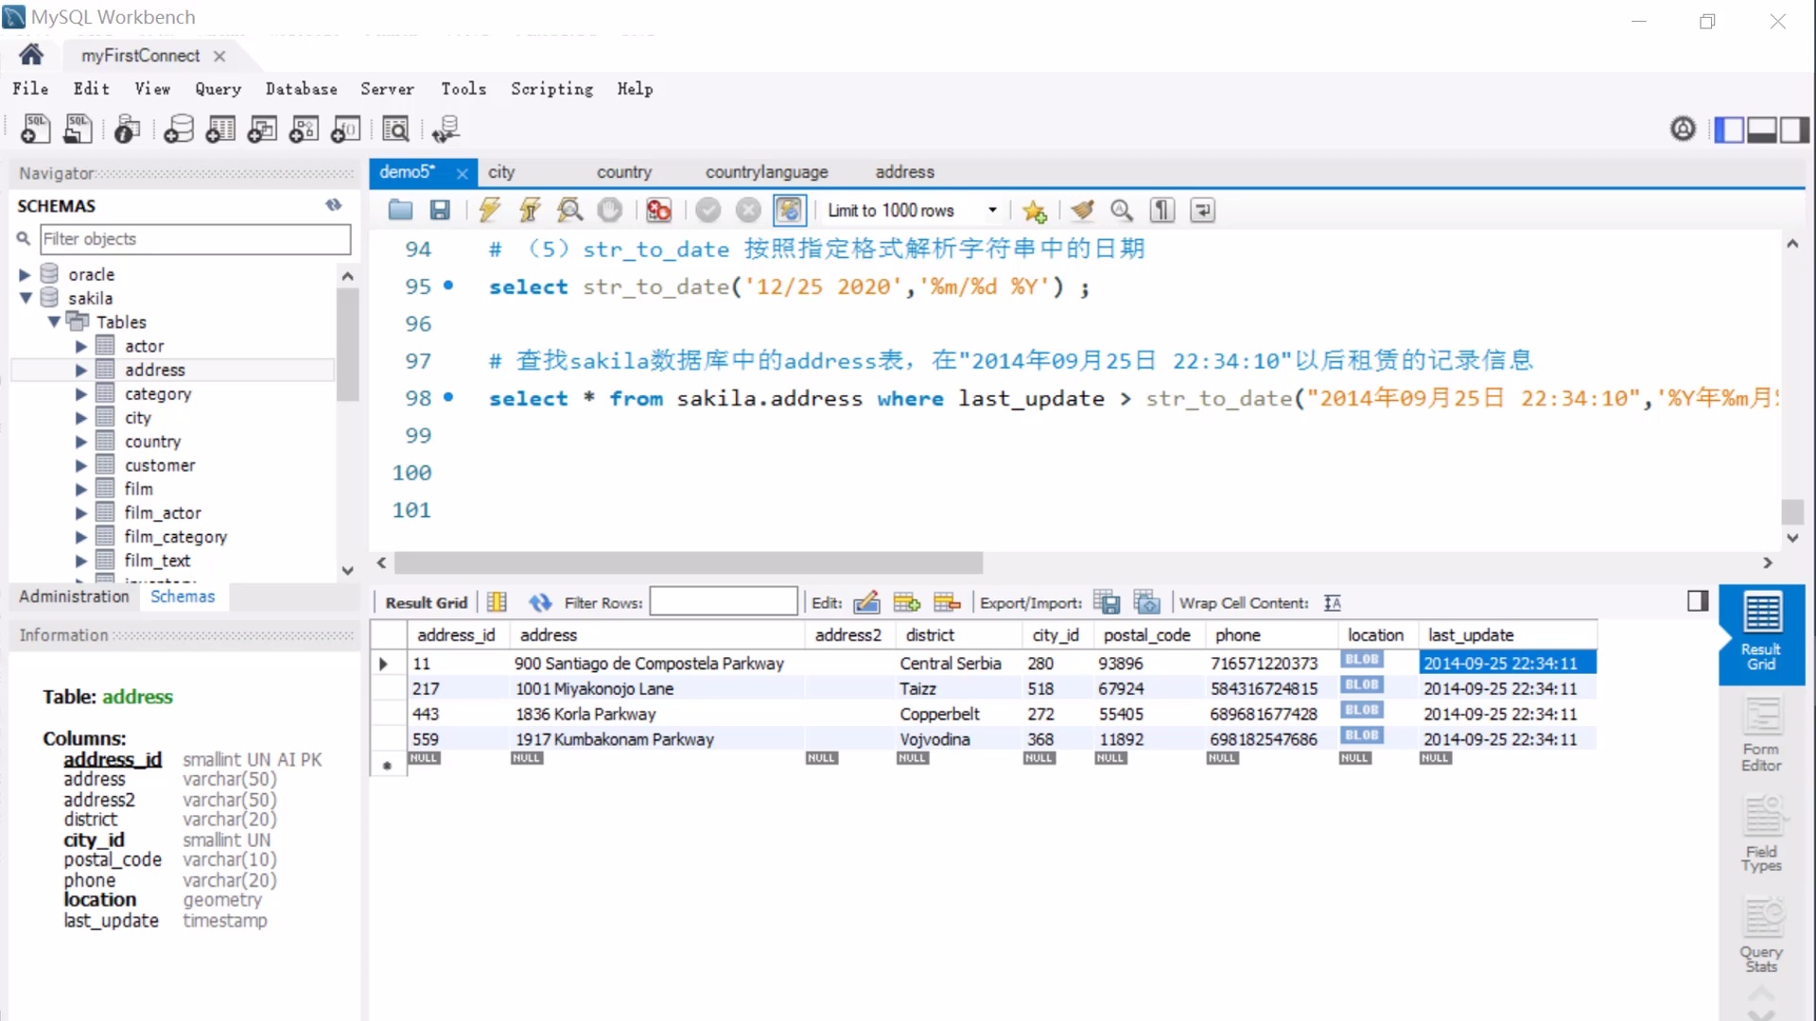Switch to the countrylanguage tab
1816x1021 pixels.
(x=766, y=172)
